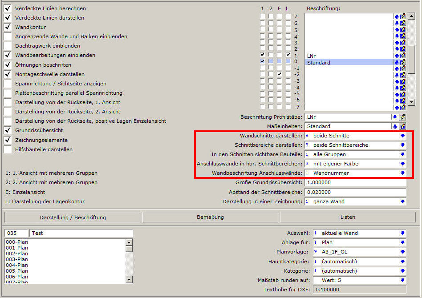The image size is (422, 298).
Task: Open 'Darstellung in einer Zeichnung' dropdown
Action: (402, 201)
